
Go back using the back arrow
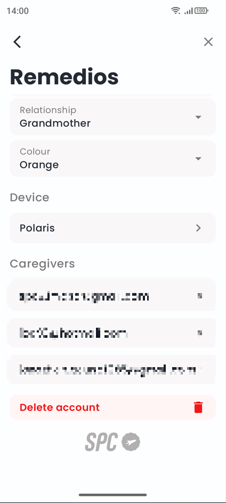17,42
